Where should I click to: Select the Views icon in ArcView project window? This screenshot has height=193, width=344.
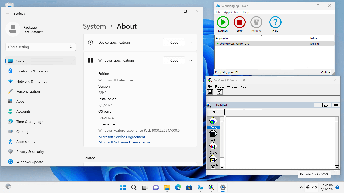click(x=213, y=123)
